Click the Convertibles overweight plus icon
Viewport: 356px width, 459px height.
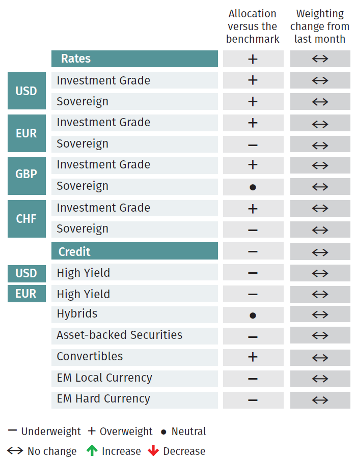(253, 357)
